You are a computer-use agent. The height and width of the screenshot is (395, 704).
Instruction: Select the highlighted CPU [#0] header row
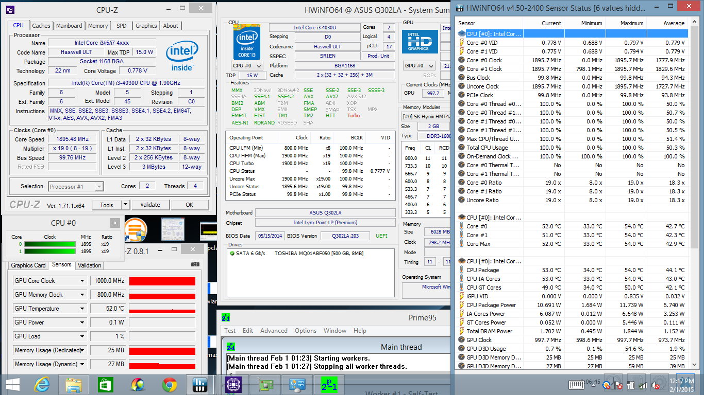(x=572, y=33)
